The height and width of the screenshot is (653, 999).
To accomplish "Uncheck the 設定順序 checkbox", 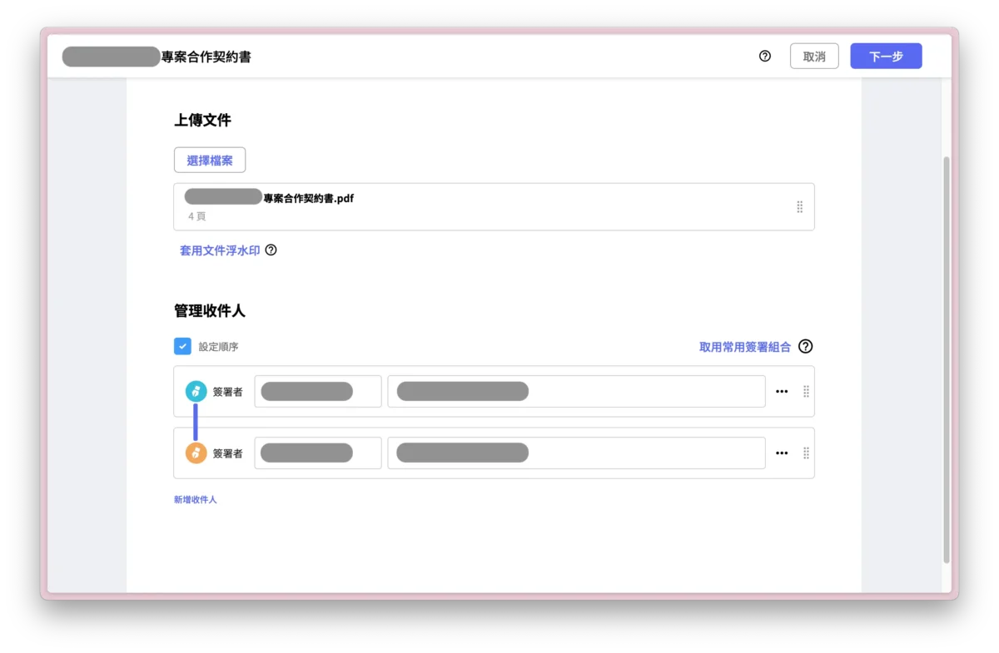I will (x=182, y=346).
